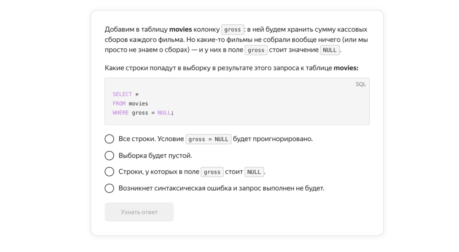Click the "gross" chip after "в поле" in intro
459x252 pixels.
256,50
